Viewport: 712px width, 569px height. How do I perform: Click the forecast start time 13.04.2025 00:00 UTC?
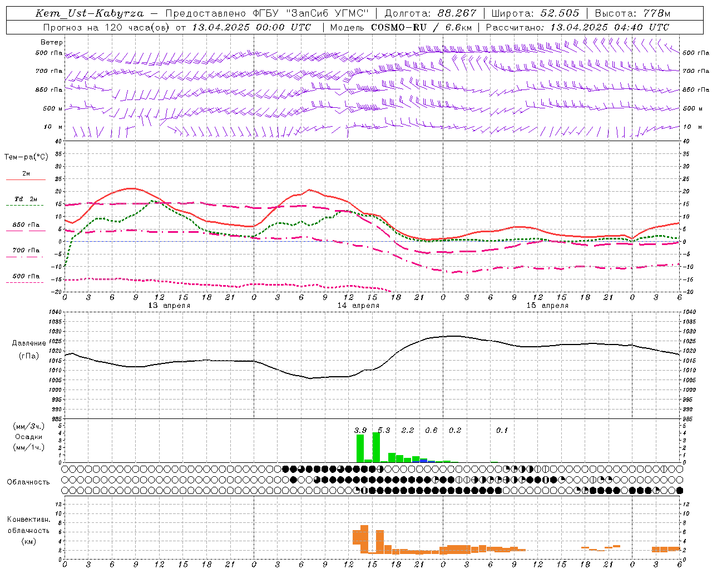point(251,27)
